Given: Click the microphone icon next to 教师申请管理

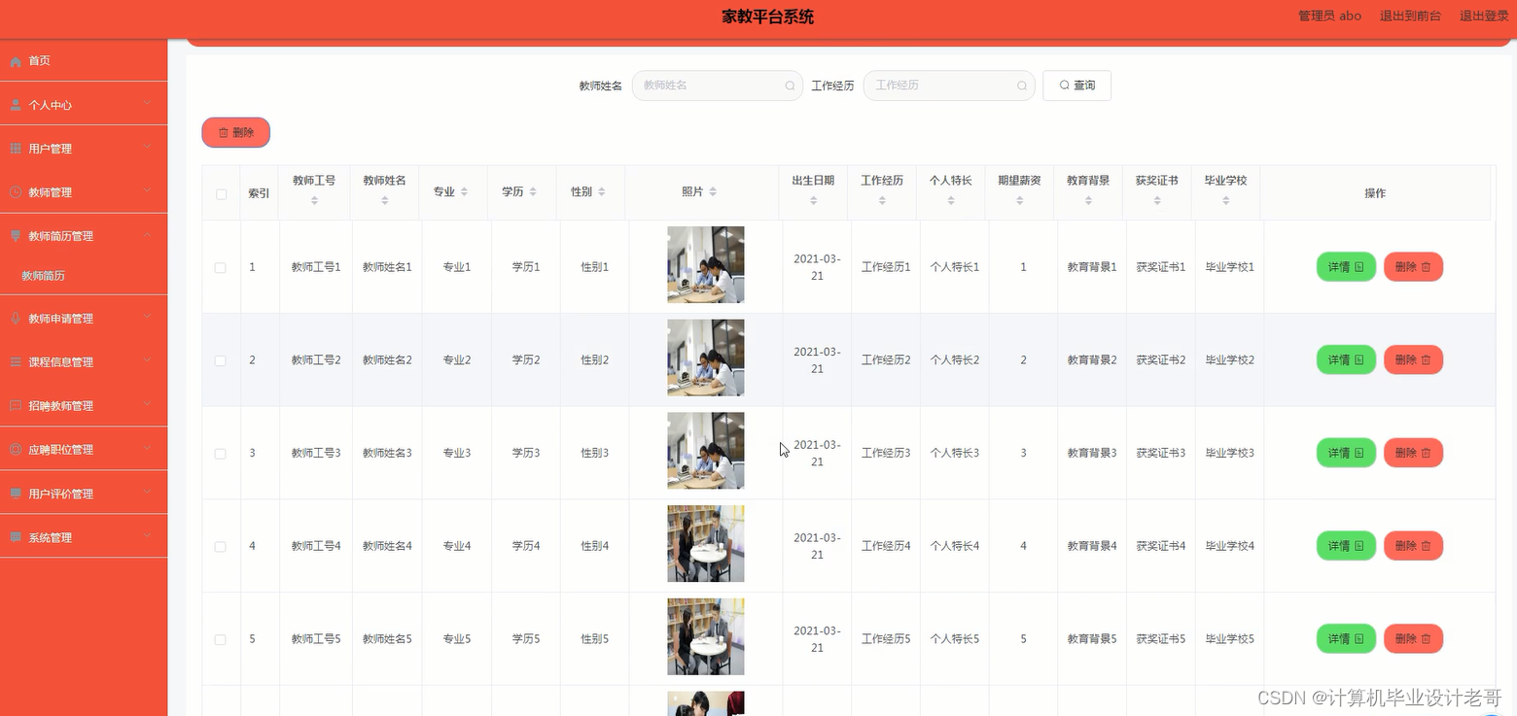Looking at the screenshot, I should click(14, 318).
